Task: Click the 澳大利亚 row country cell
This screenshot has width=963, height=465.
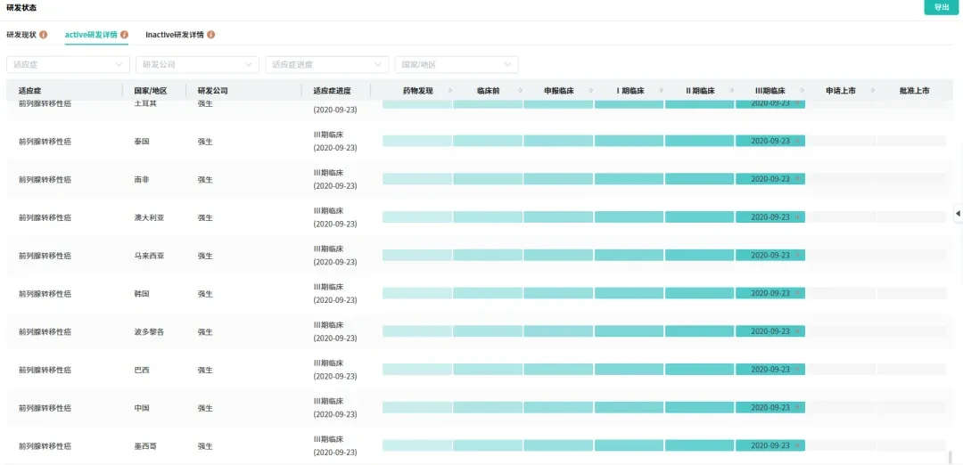Action: coord(144,217)
